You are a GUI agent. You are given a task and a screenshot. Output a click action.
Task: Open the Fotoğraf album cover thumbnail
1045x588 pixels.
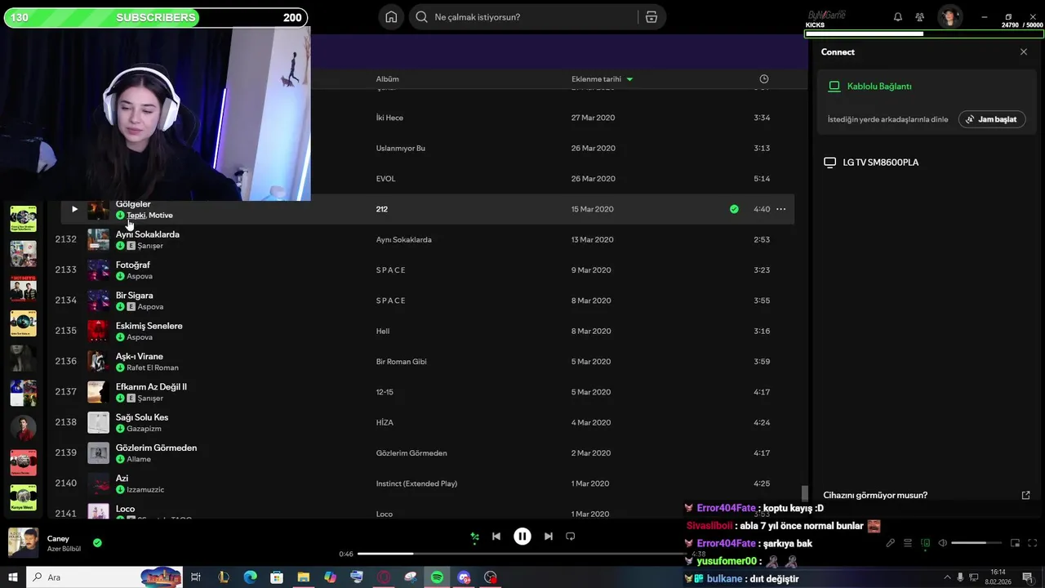tap(98, 269)
